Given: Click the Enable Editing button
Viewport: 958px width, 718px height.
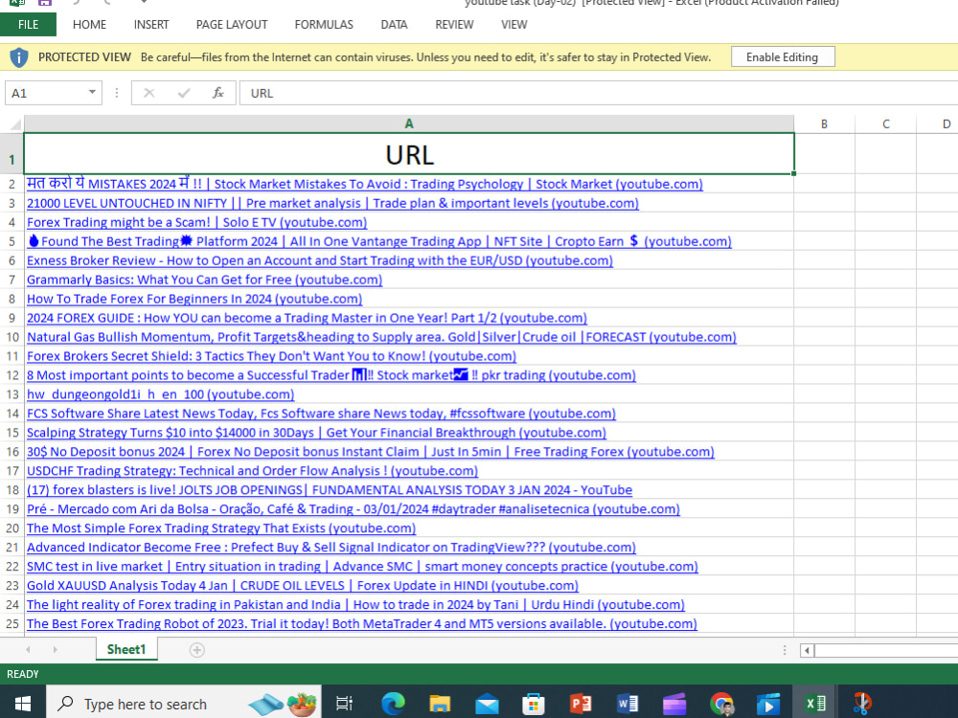Looking at the screenshot, I should [x=783, y=56].
